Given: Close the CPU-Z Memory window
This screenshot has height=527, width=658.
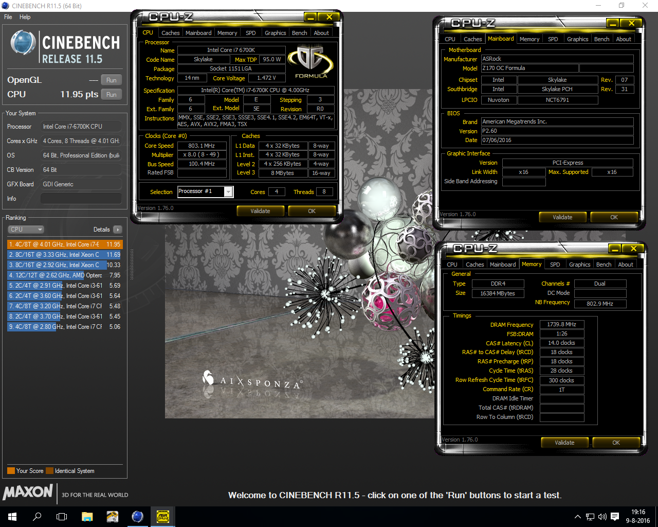Looking at the screenshot, I should [x=633, y=249].
